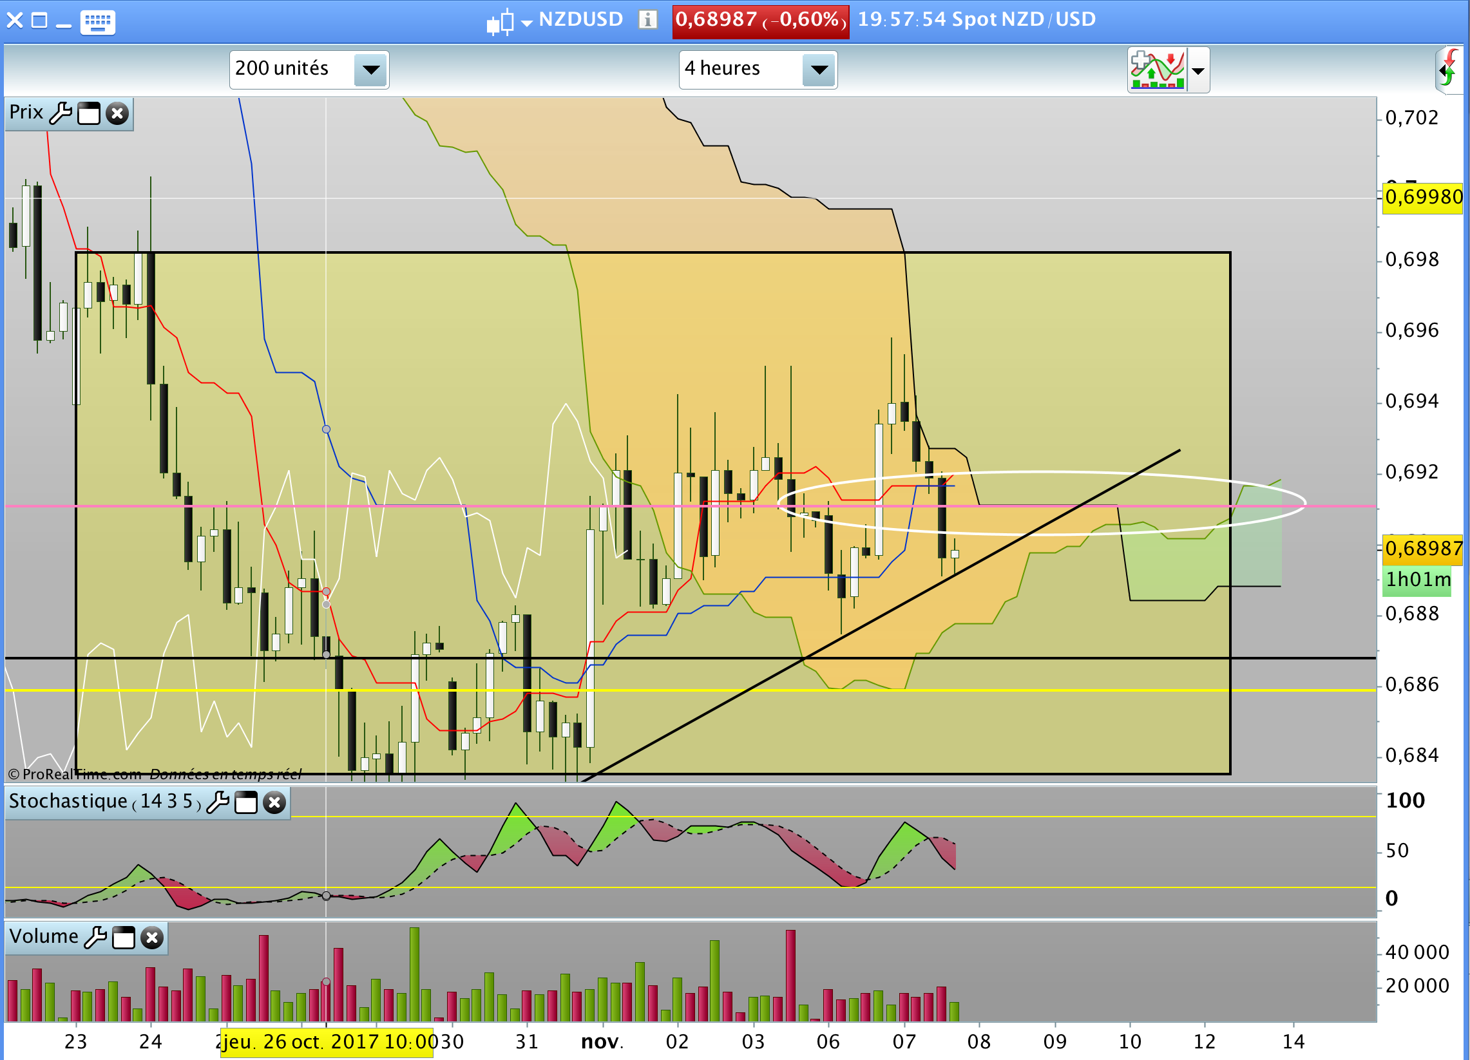Click the candlestick chart style icon
The height and width of the screenshot is (1060, 1470).
(x=501, y=23)
